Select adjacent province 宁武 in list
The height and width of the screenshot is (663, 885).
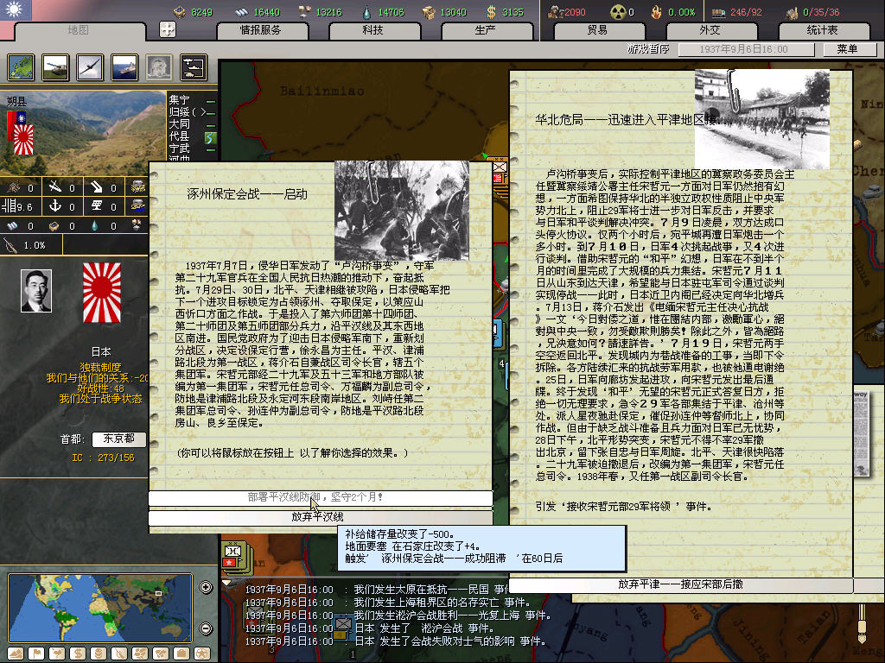click(180, 148)
